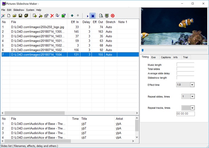This screenshot has height=148, width=209.
Task: Click the Delay column header
Action: coord(86,22)
